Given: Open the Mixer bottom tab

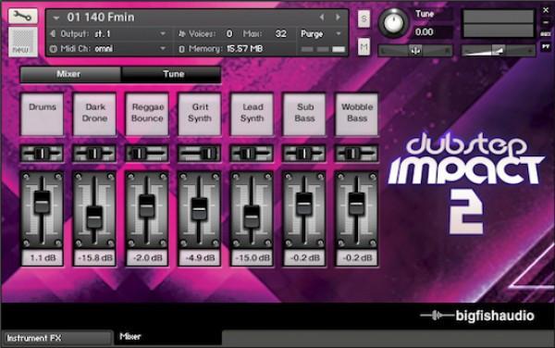Looking at the screenshot, I should [x=167, y=337].
